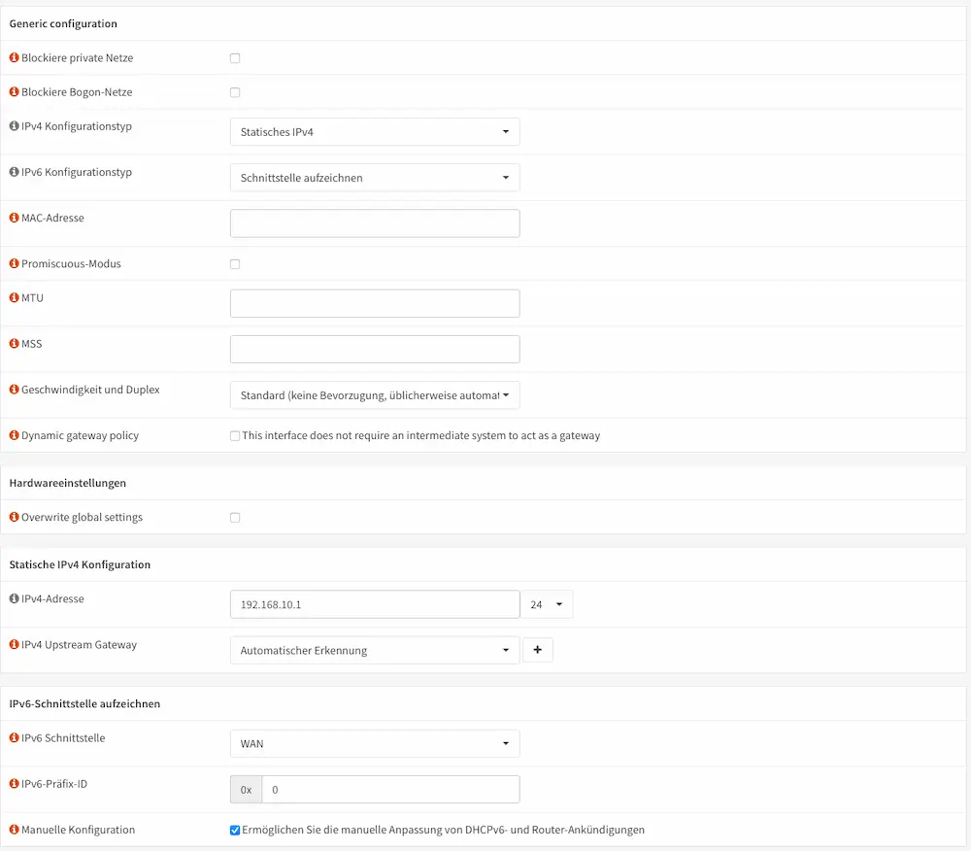Viewport: 971px width, 851px height.
Task: Expand the IPv6 Konfigurationstyp dropdown
Action: point(375,178)
